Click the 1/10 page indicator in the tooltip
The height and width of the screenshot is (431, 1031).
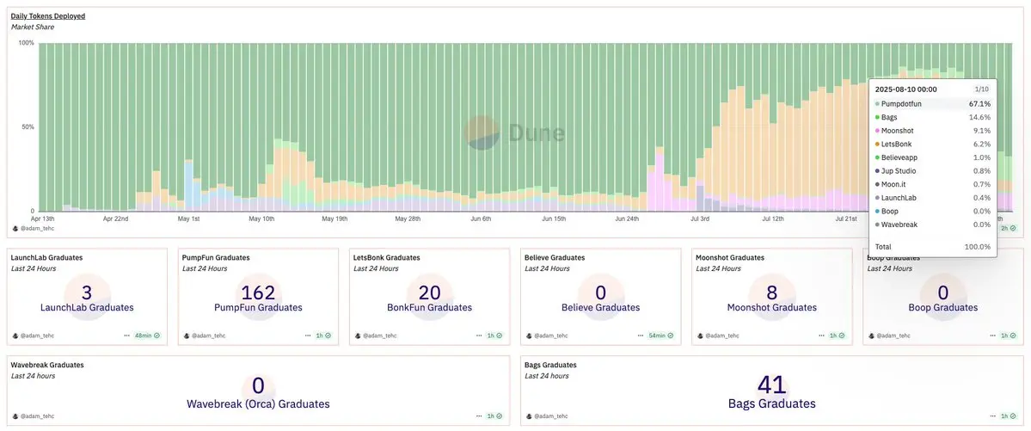point(981,89)
